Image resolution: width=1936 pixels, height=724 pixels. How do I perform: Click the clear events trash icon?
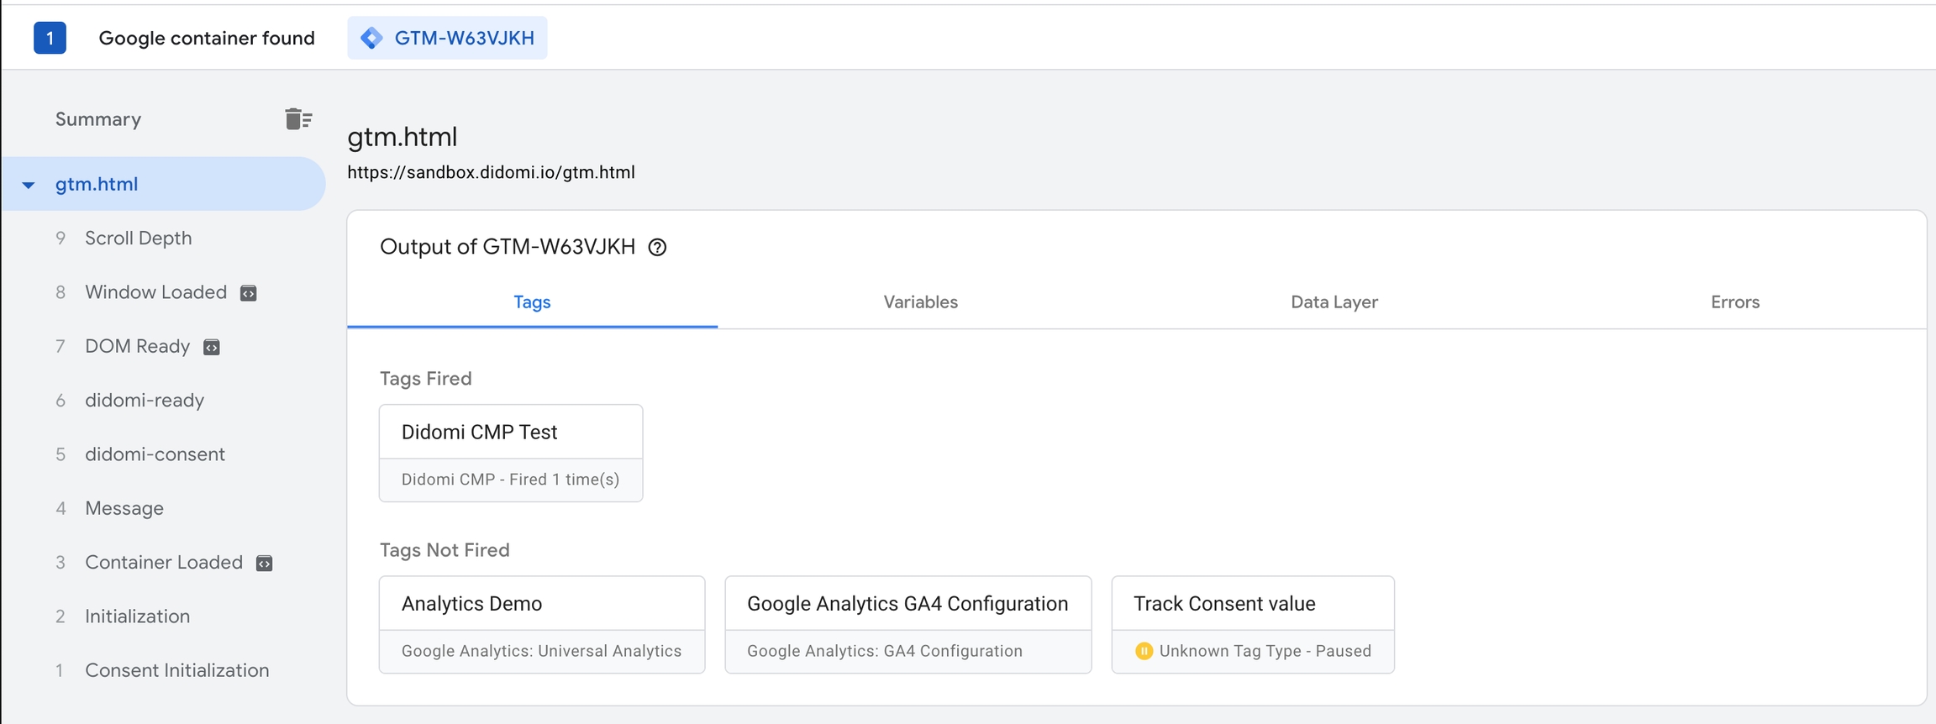(298, 119)
